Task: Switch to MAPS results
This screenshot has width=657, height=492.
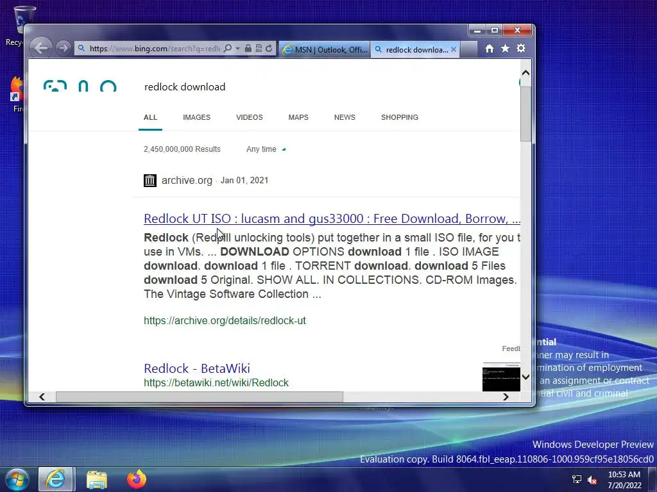Action: click(298, 117)
